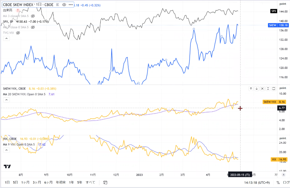
Task: Toggle percent scale button
Action: [278, 183]
